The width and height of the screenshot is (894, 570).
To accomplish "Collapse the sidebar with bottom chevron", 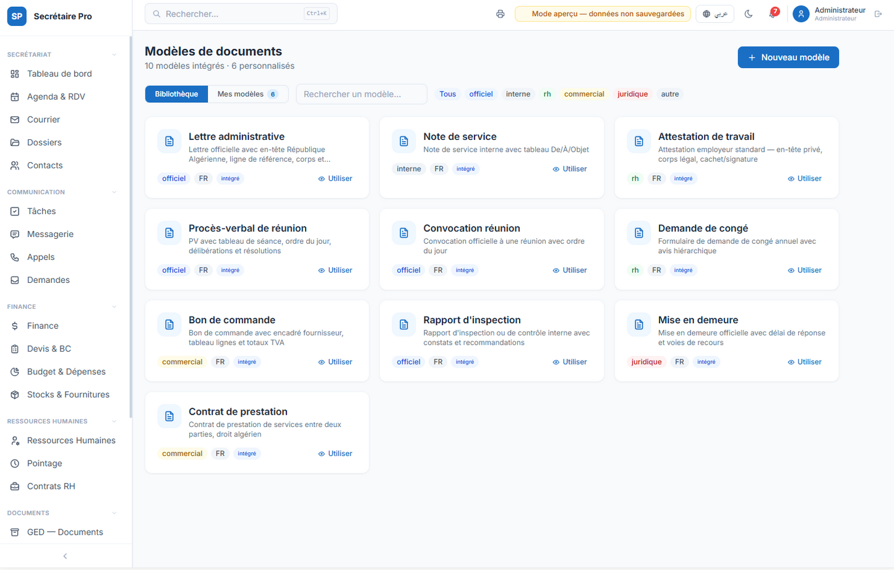I will point(66,556).
